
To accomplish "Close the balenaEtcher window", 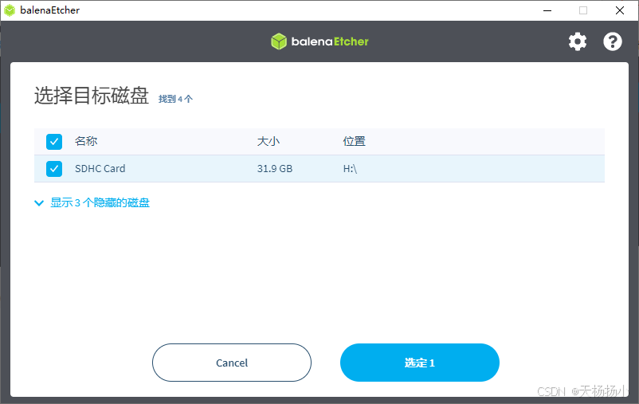I will coord(620,10).
